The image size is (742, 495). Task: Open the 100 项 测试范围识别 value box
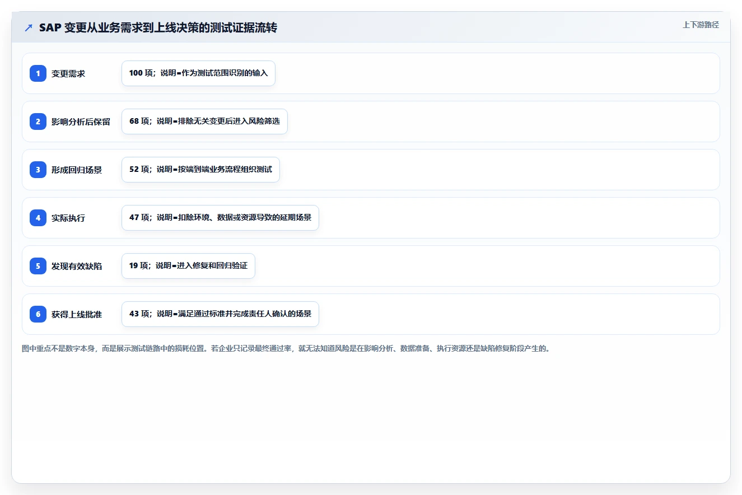198,73
